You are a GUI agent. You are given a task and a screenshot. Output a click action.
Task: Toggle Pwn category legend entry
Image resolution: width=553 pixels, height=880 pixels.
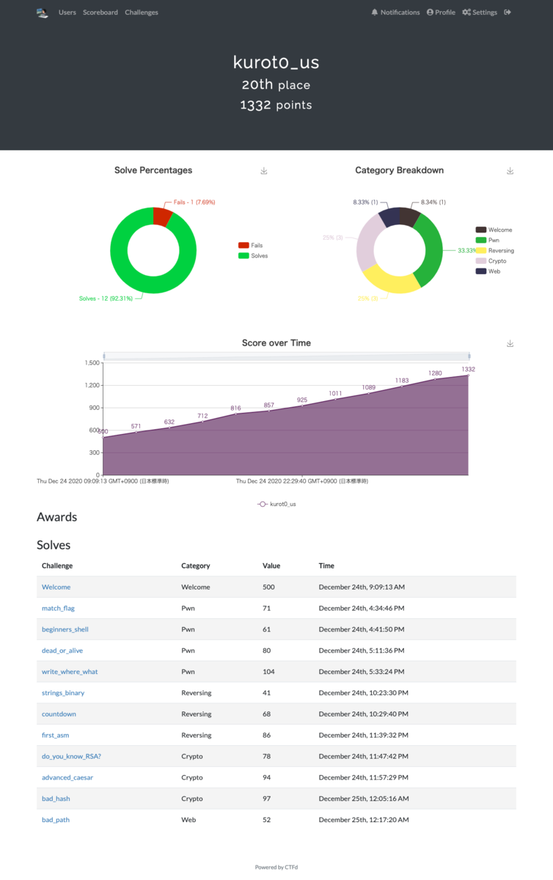(487, 240)
